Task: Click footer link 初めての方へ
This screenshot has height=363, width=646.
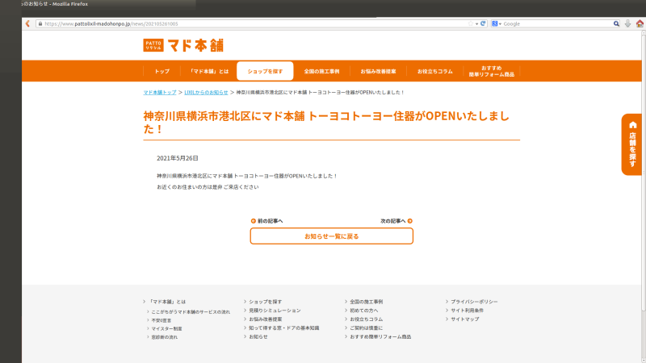Action: pyautogui.click(x=364, y=311)
